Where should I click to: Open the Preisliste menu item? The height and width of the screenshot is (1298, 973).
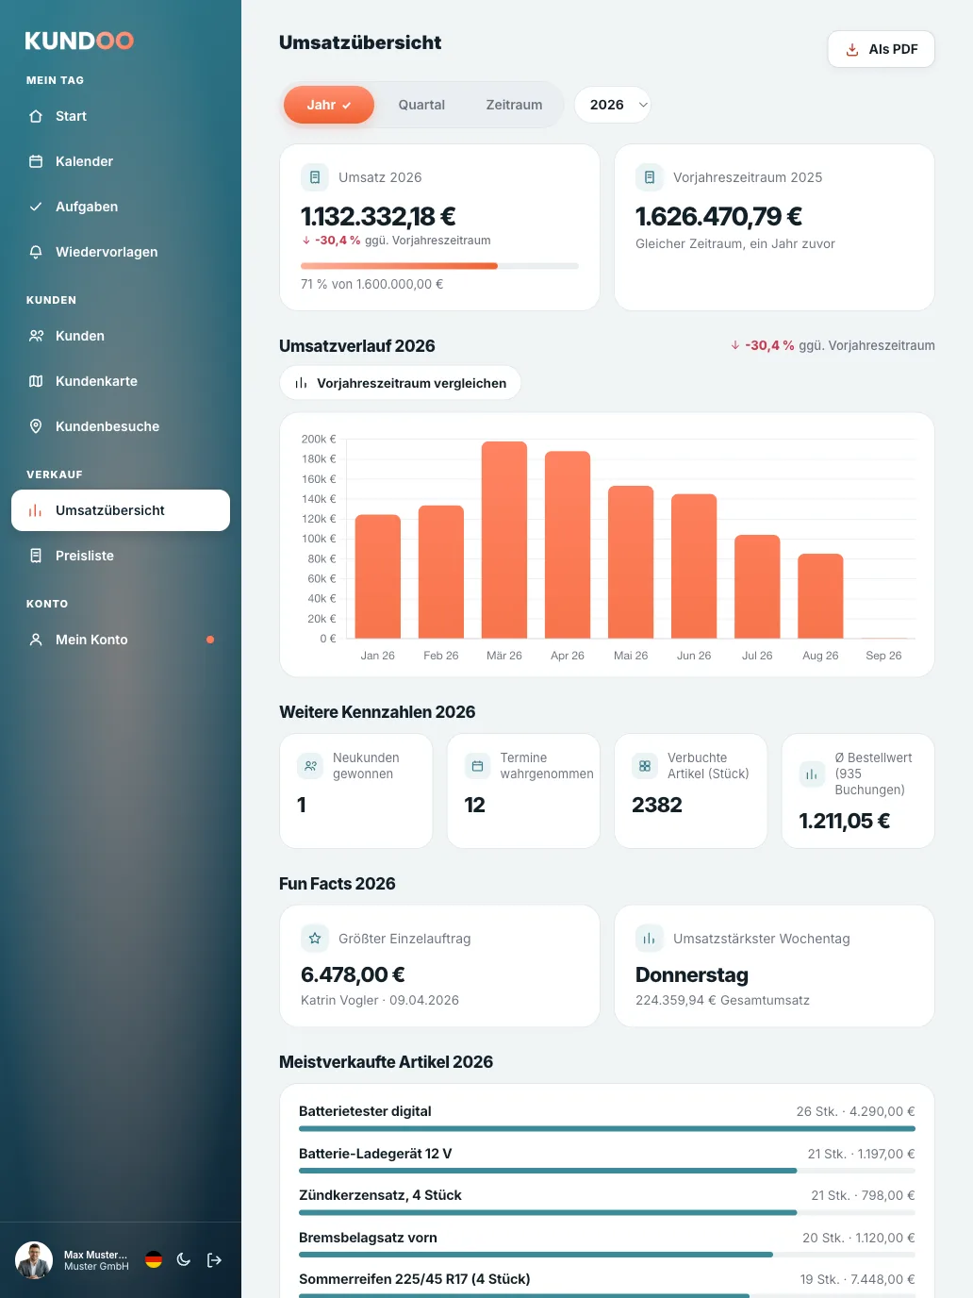[121, 556]
